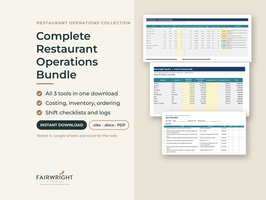Screen dimensions: 266x200
Task: Click the '$1,438.50' purchases cell
Action: (x=200, y=86)
